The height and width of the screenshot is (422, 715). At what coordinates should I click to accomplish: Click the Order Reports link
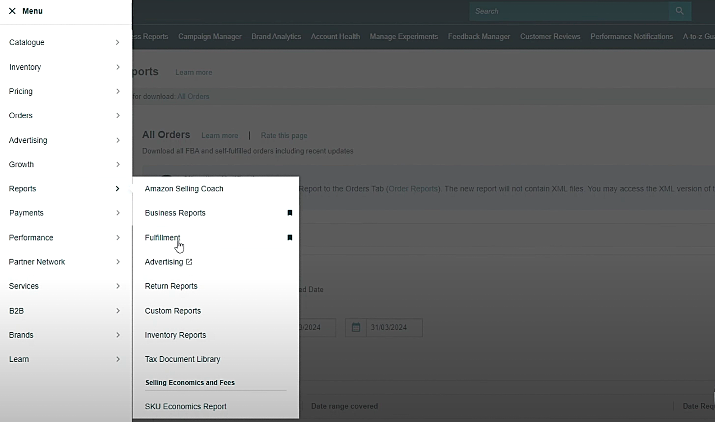click(x=413, y=188)
